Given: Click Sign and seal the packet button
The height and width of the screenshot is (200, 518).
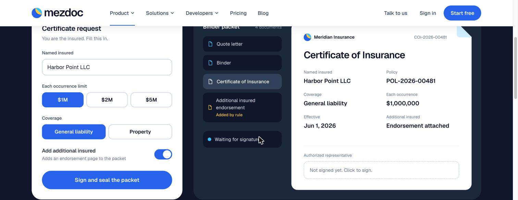Looking at the screenshot, I should pos(107,180).
